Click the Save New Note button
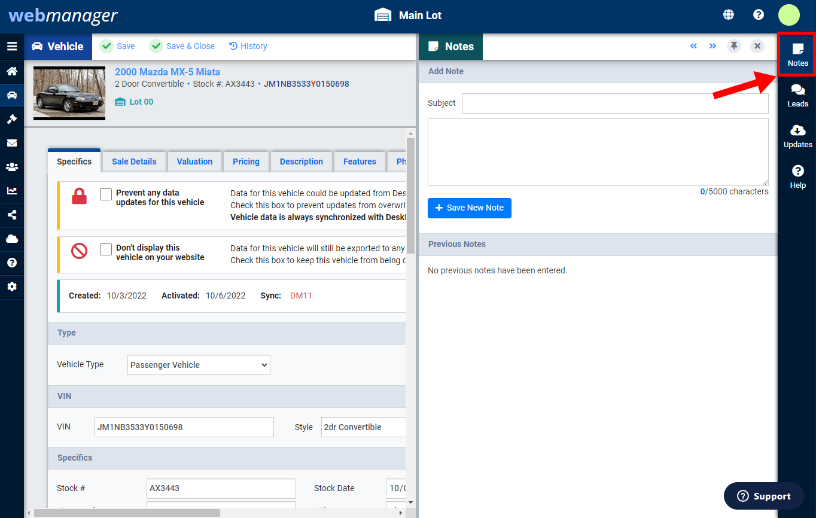The height and width of the screenshot is (518, 816). coord(470,208)
